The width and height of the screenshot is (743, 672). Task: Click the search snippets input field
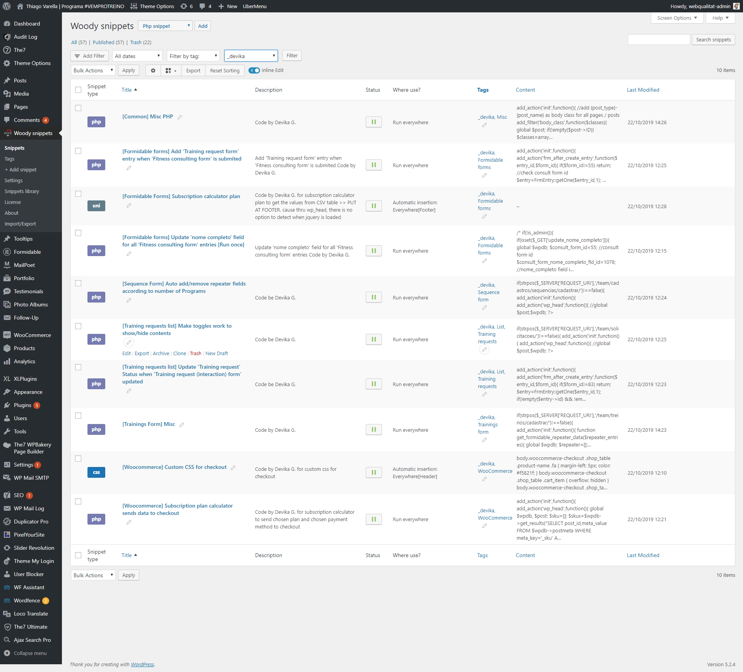click(x=659, y=39)
